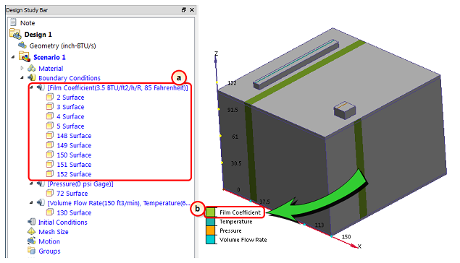Click the Initial Conditions icon
460x263 pixels.
[x=31, y=222]
